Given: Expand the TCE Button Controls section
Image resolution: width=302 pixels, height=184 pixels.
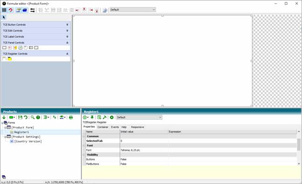Looking at the screenshot, I should coord(67,25).
